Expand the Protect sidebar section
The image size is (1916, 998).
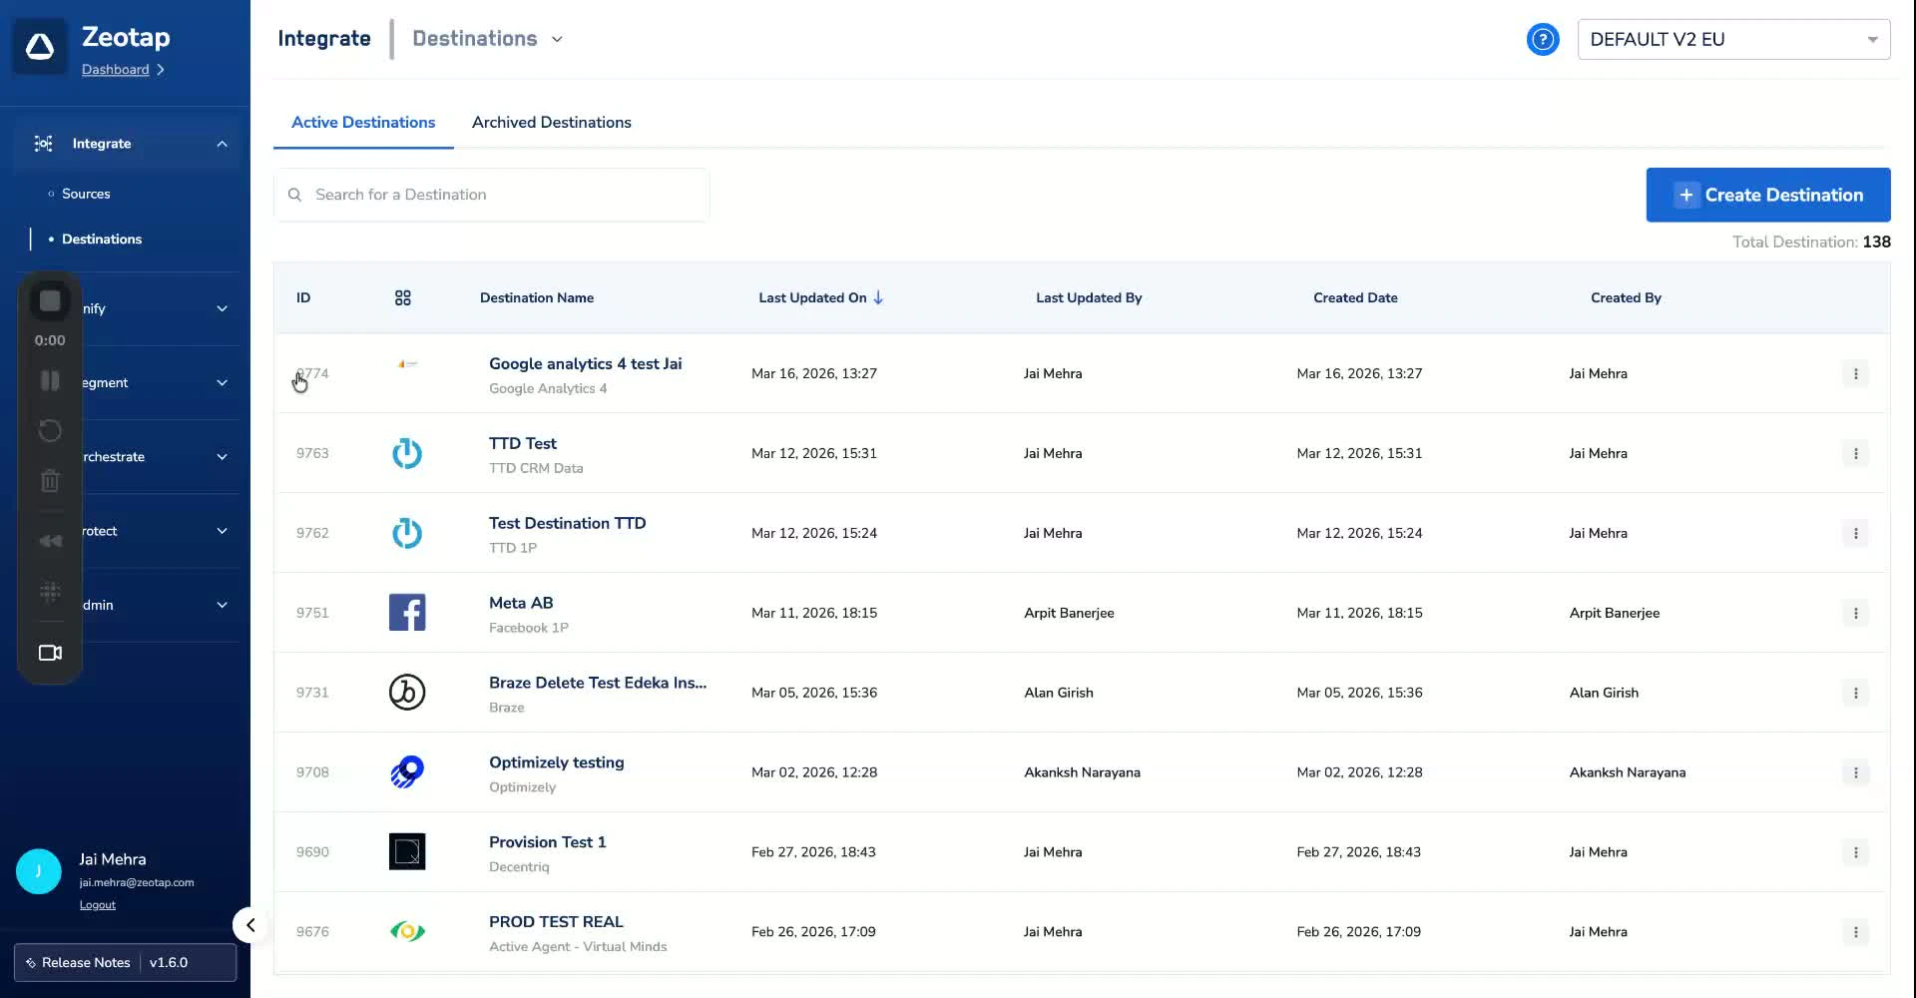(222, 531)
